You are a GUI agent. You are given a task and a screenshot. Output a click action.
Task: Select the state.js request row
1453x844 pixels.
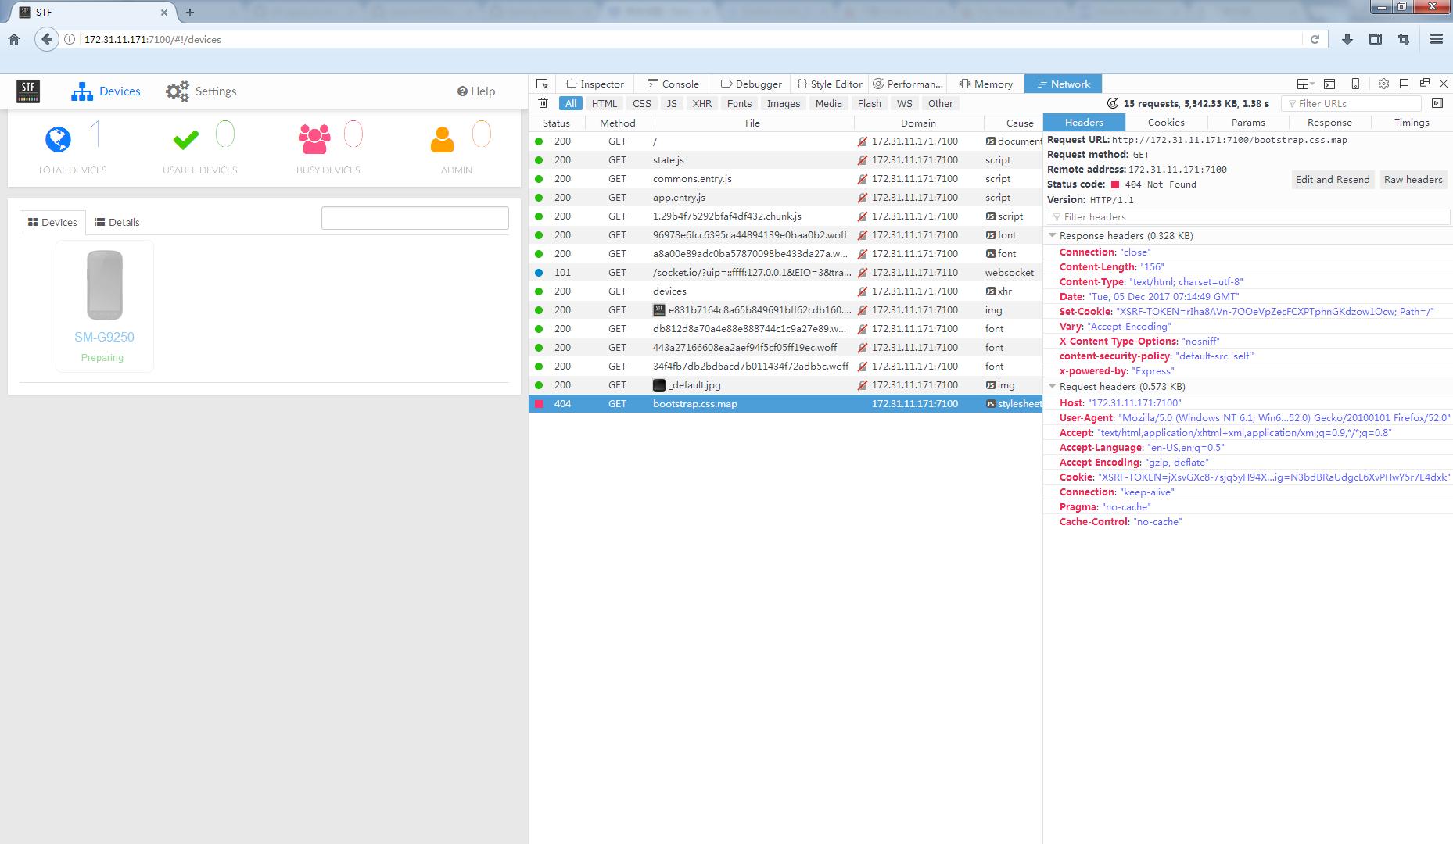(786, 160)
